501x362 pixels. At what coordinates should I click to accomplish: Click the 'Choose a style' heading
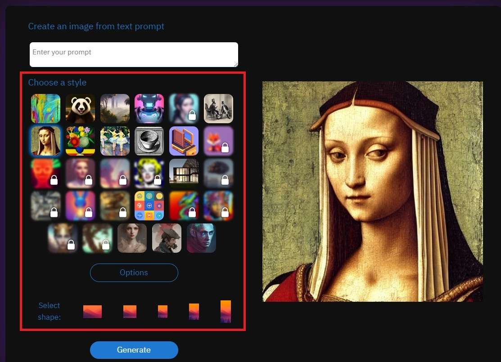(x=58, y=82)
